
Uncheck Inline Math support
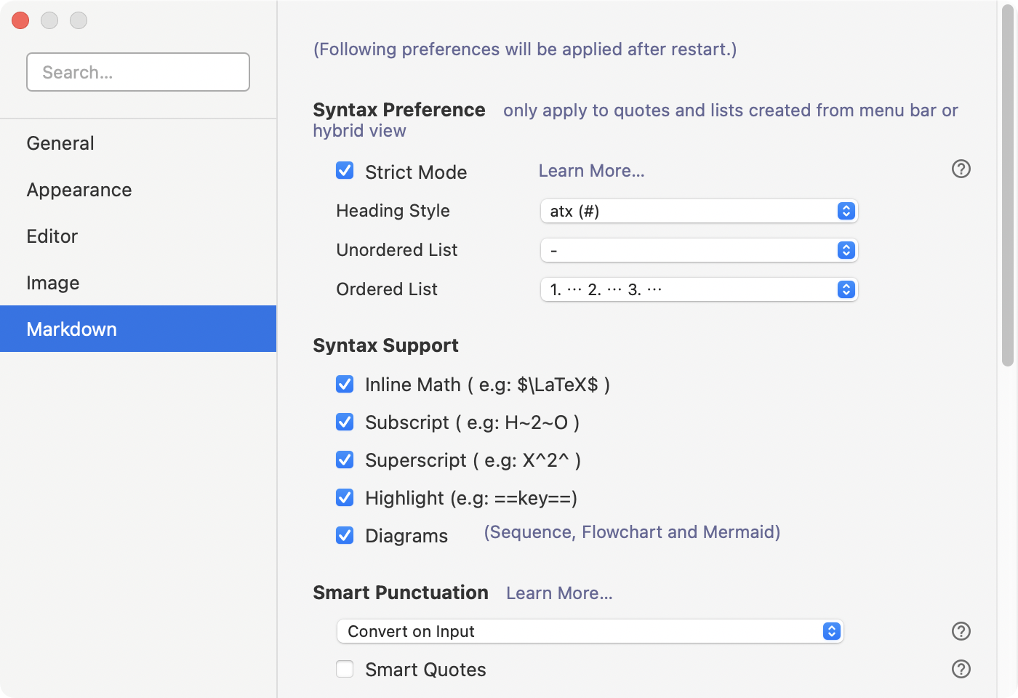click(345, 384)
